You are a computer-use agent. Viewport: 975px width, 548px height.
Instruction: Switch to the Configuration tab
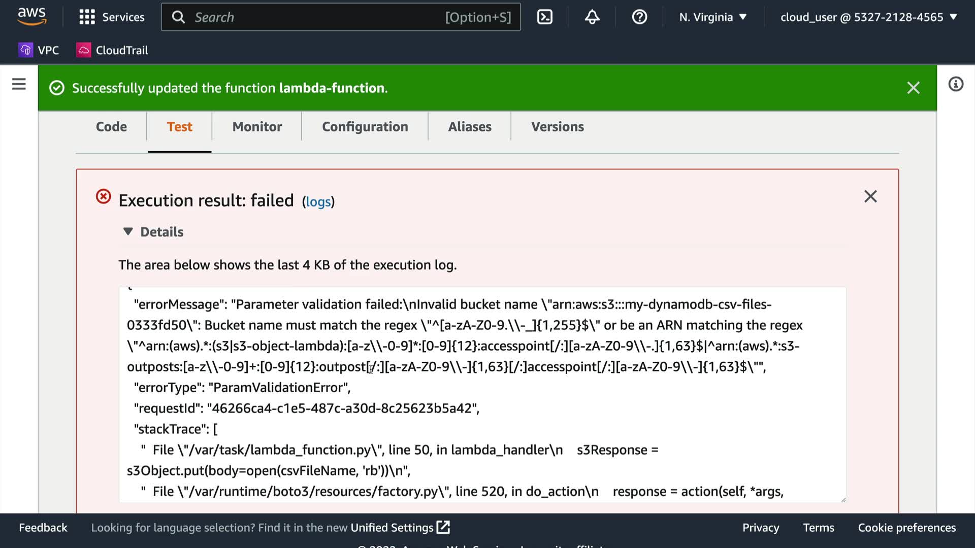(365, 127)
